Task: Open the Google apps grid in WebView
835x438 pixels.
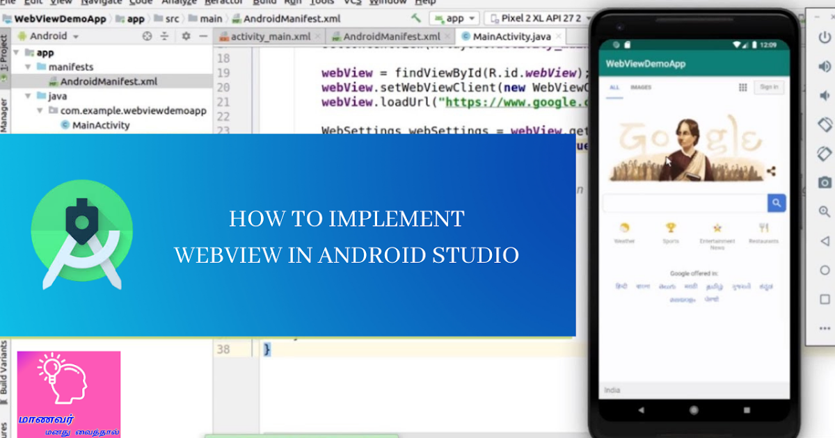Action: (743, 87)
